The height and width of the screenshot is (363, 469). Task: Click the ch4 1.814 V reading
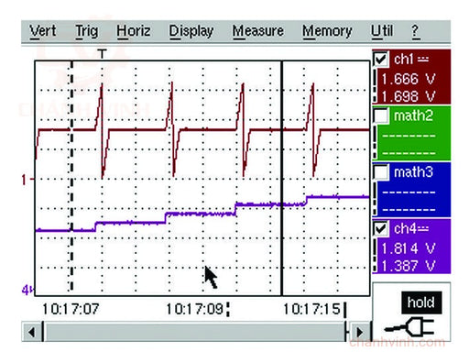pos(409,248)
